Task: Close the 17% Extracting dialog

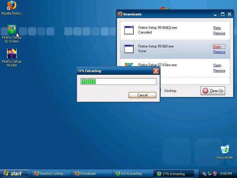Action: [156, 71]
